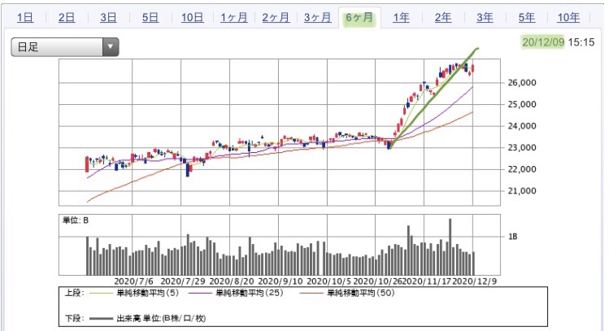609x331 pixels.
Task: Click the 単純移動平均(5) legend entry
Action: coord(134,293)
